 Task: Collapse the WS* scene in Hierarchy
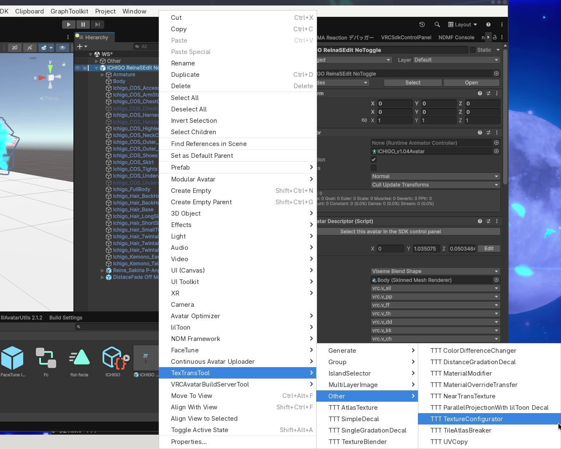[90, 54]
